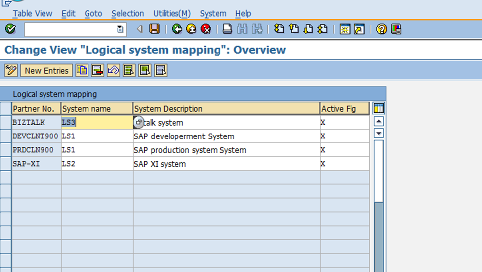Jump to the Last Page icon
Screen dimensions: 482x272
[323, 29]
